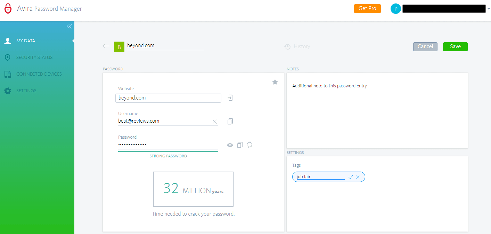The width and height of the screenshot is (491, 234).
Task: Show password using the eye icon
Action: (x=230, y=145)
